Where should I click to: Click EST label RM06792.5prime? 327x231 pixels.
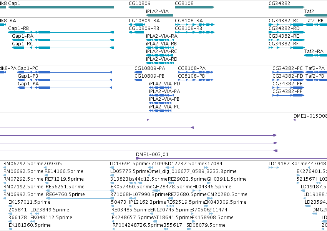pyautogui.click(x=23, y=164)
